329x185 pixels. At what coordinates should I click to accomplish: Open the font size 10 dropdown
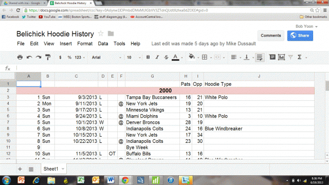pos(134,57)
